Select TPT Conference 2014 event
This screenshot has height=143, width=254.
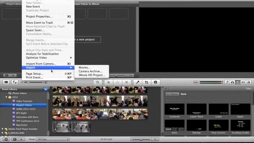[27, 121]
